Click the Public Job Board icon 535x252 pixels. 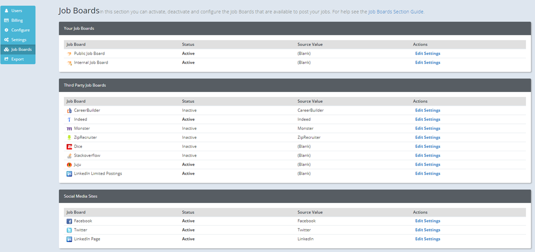(69, 53)
